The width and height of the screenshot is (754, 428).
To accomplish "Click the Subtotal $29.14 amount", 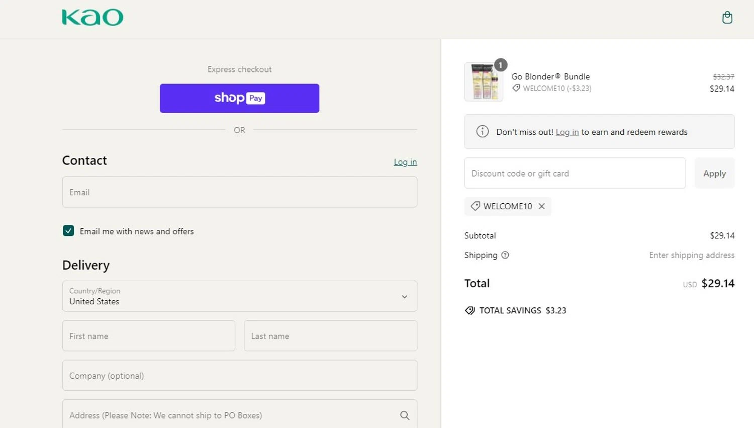I will tap(722, 235).
